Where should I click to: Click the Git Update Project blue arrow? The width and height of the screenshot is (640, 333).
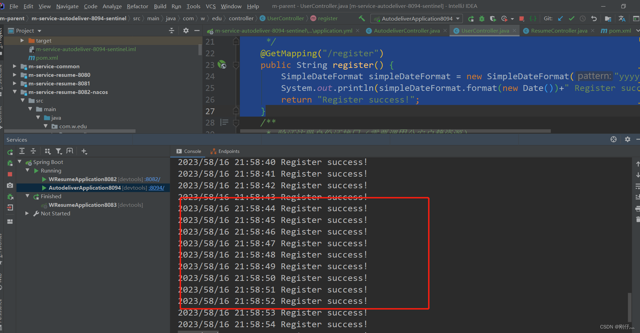pos(560,19)
